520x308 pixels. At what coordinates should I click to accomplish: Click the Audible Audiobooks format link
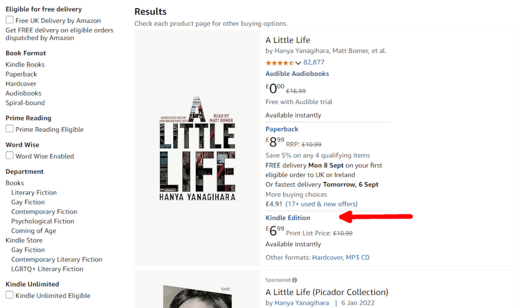[297, 74]
